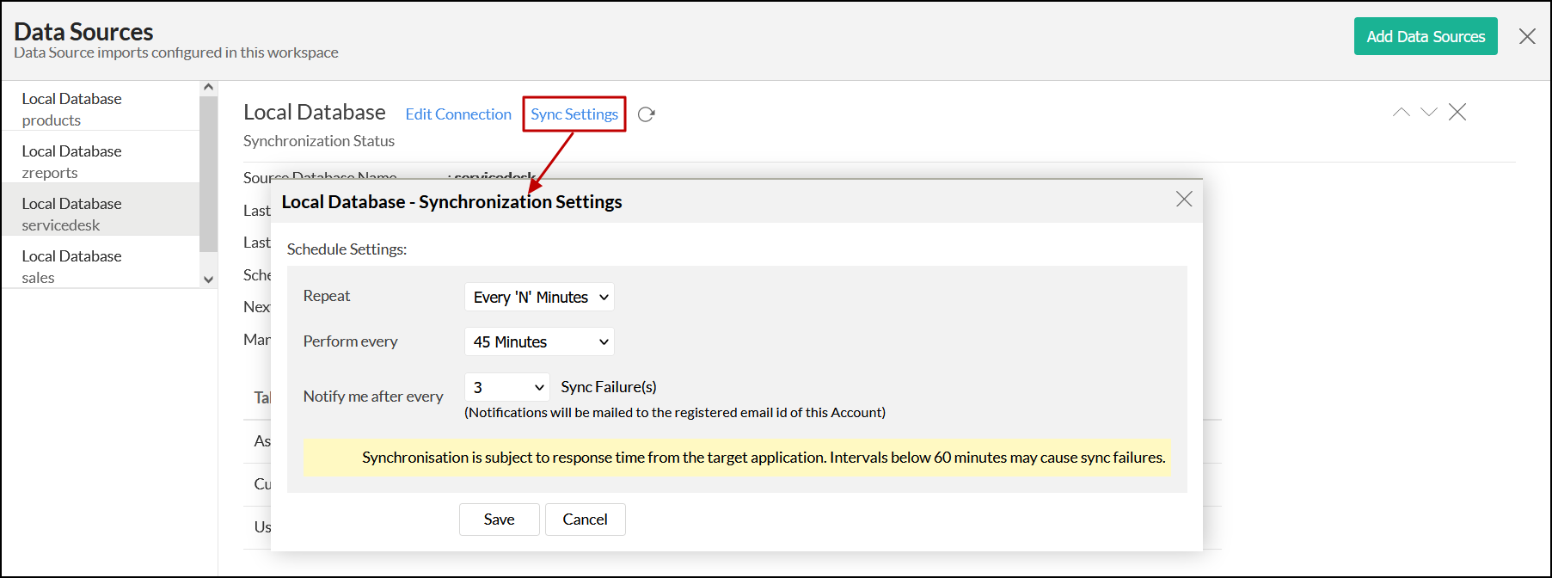Click the down arrow navigation icon

tap(1429, 112)
